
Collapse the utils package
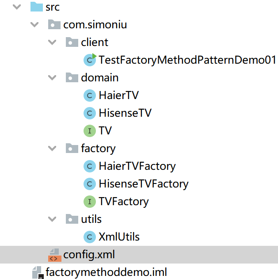click(x=52, y=219)
